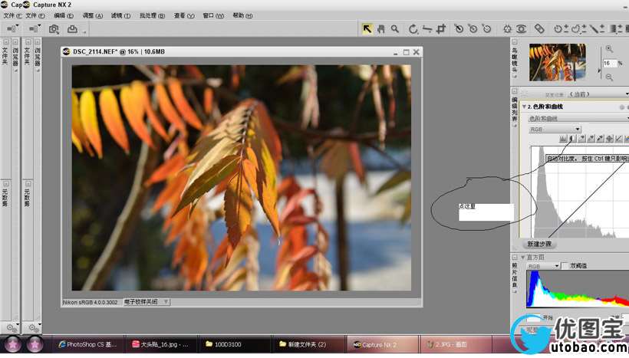Open the 查看 view menu
The width and height of the screenshot is (629, 358).
click(x=184, y=15)
